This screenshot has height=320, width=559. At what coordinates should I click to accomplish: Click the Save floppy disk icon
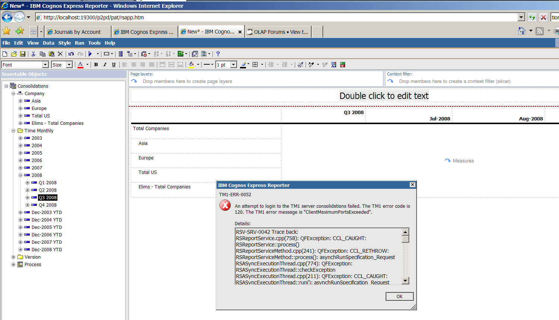(x=23, y=54)
